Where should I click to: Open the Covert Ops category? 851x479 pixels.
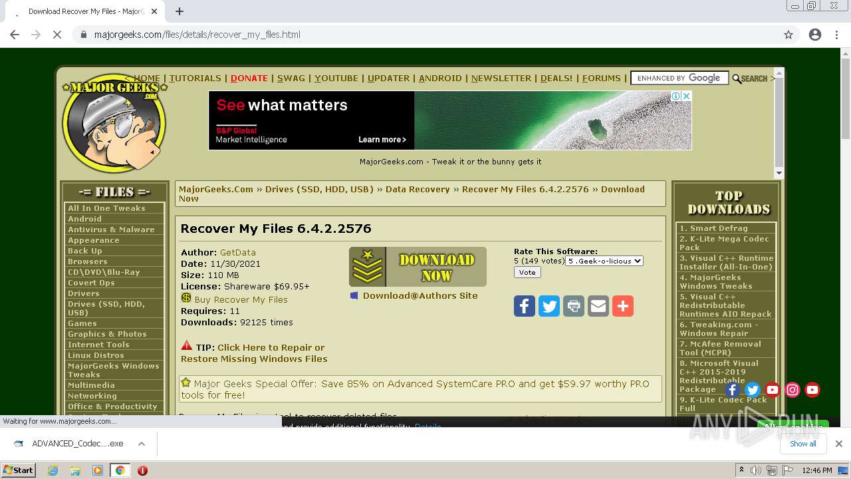[91, 283]
